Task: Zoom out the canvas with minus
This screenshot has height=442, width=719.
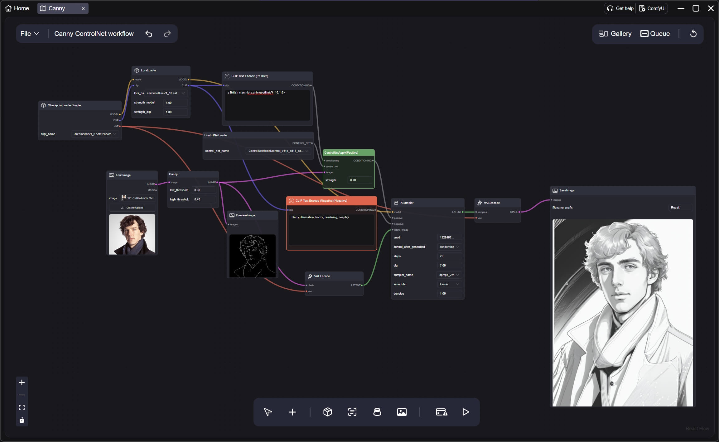Action: point(22,395)
